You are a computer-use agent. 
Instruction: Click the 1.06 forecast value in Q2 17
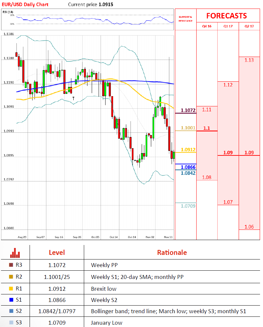[249, 227]
